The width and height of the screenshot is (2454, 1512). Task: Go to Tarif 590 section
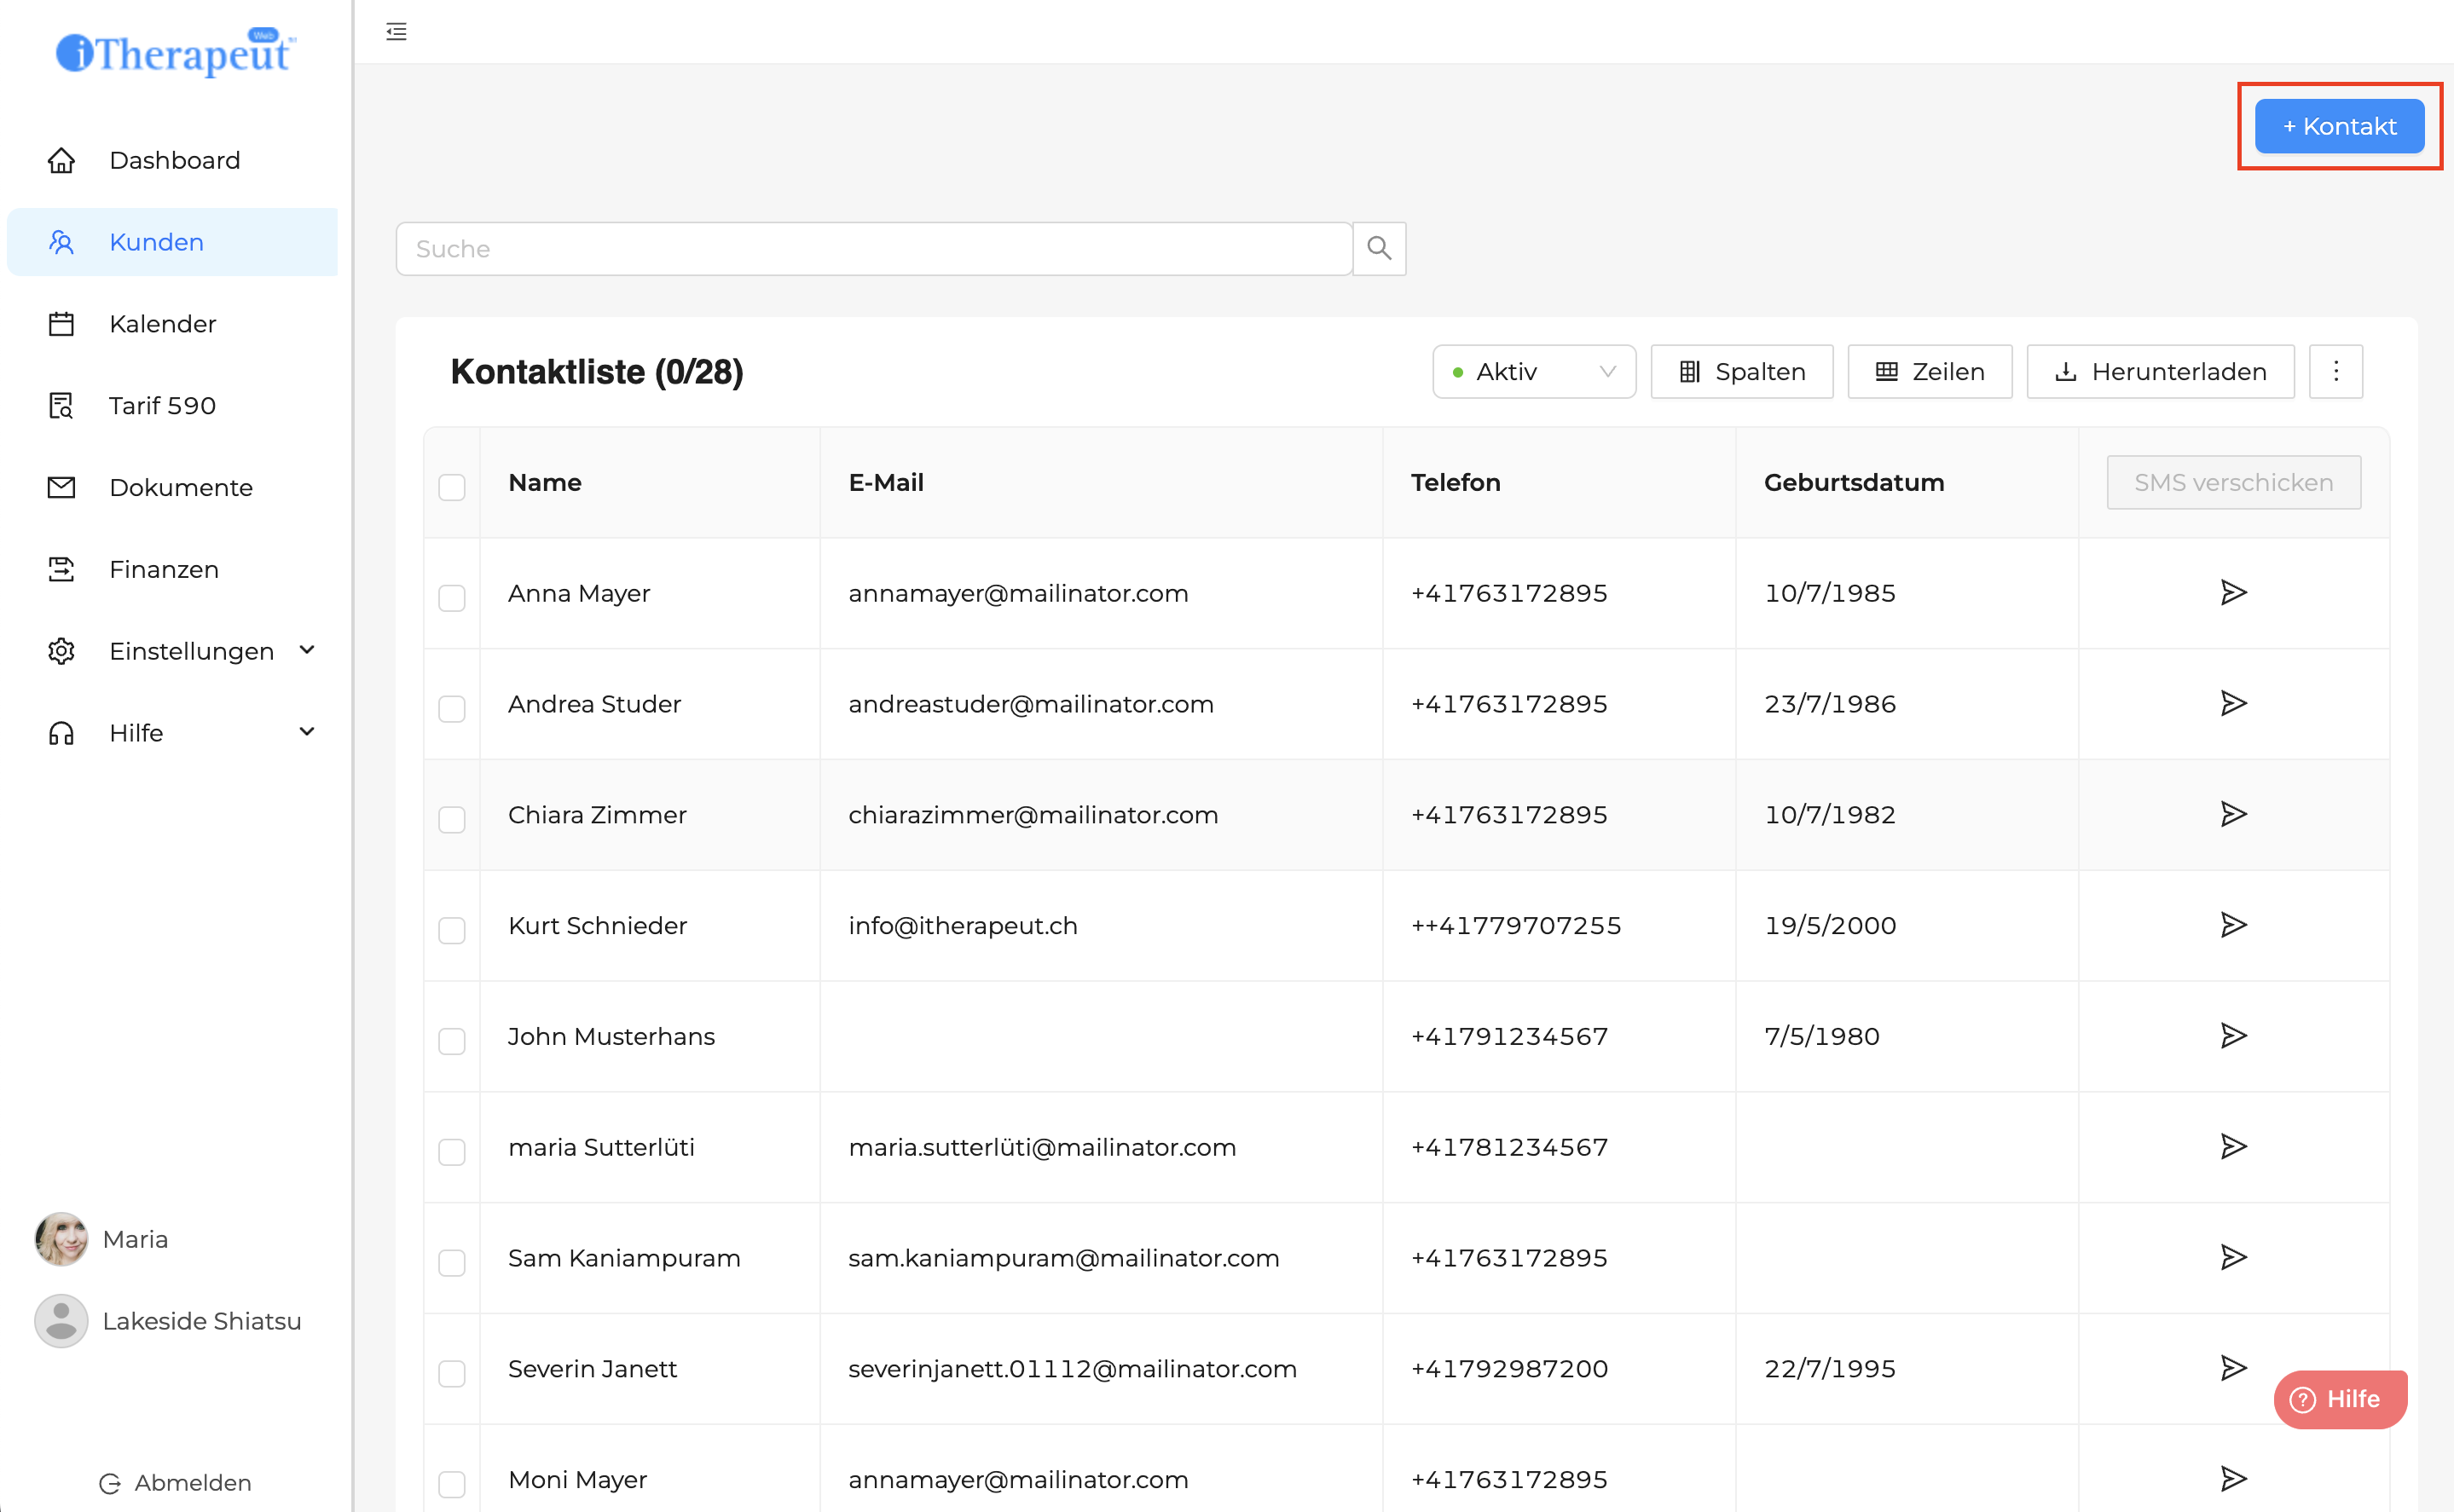point(162,406)
